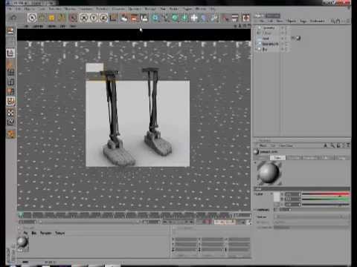This screenshot has width=357, height=267.
Task: Open the Mode menu in the Attribute Manager
Action: click(x=263, y=145)
